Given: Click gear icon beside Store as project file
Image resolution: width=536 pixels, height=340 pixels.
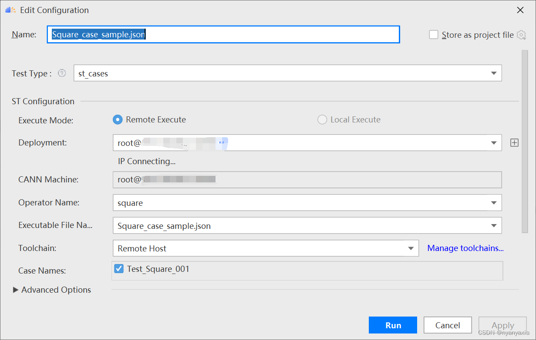Looking at the screenshot, I should (x=521, y=35).
